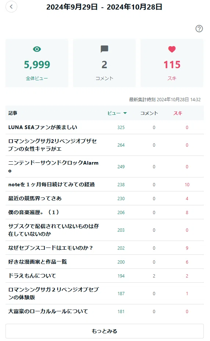
Task: Open the article 好きな漫画家と作品一覧
Action: tap(37, 262)
